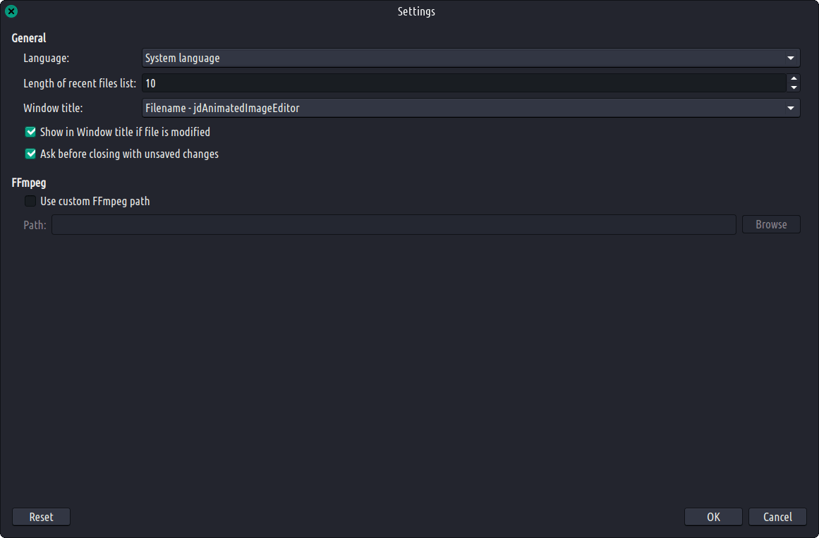The image size is (819, 538).
Task: Uncheck Show in Window title if file is modified
Action: [x=30, y=132]
